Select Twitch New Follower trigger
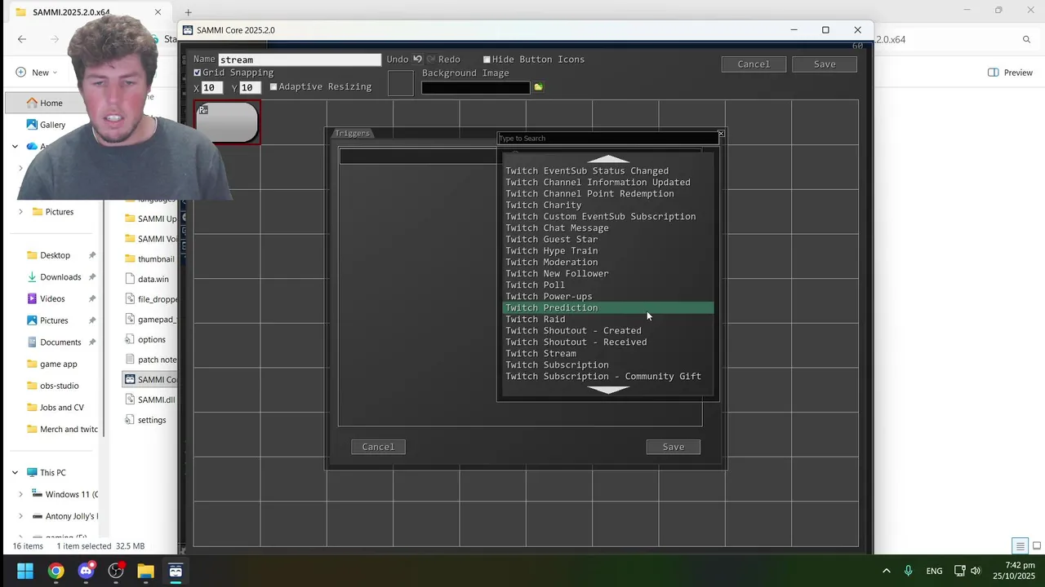The image size is (1045, 587). [608, 274]
